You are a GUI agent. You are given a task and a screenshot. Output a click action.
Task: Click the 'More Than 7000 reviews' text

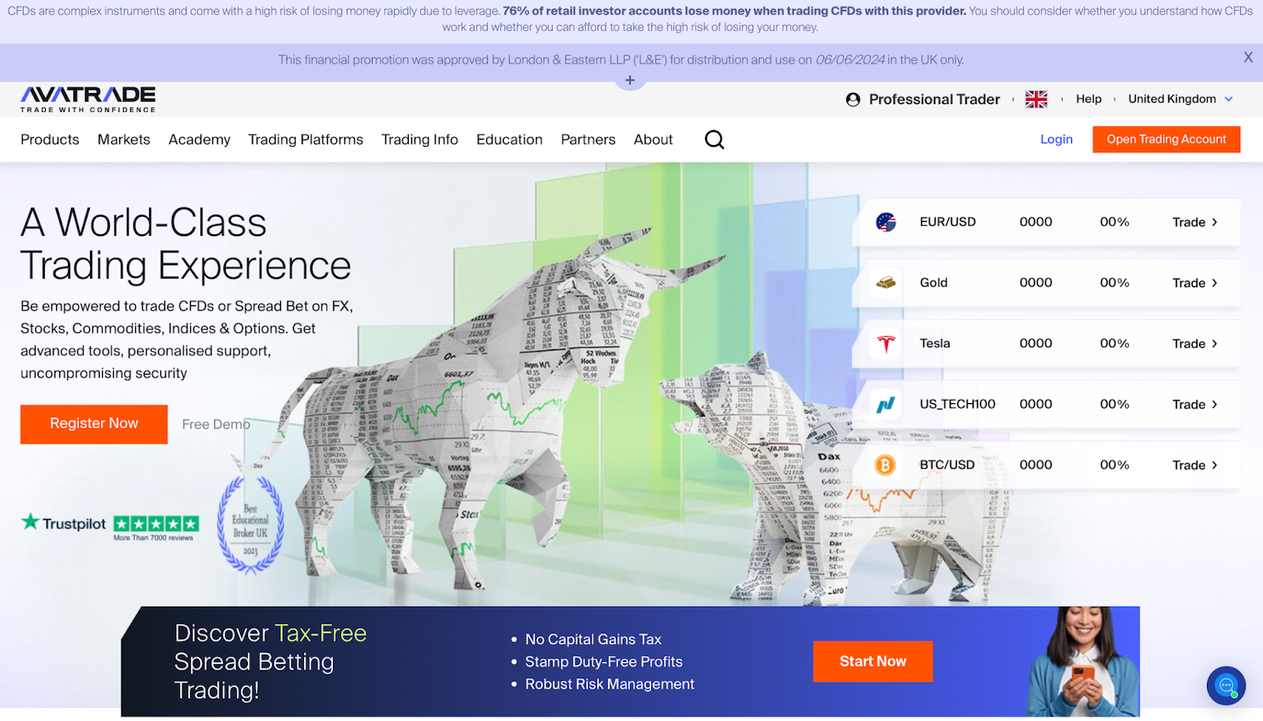pyautogui.click(x=153, y=538)
